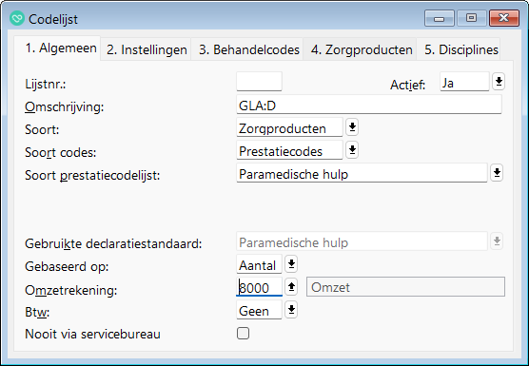
Task: Open the 3. Behandelcodes tab
Action: [247, 49]
